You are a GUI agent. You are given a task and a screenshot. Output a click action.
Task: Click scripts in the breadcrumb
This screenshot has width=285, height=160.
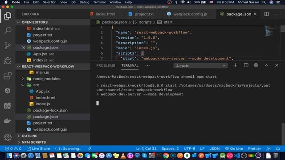[x=145, y=22]
